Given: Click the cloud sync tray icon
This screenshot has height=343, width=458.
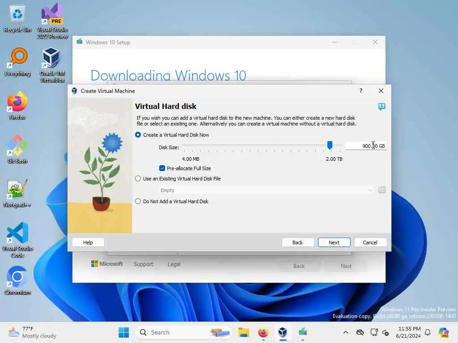Looking at the screenshot, I should (360, 332).
